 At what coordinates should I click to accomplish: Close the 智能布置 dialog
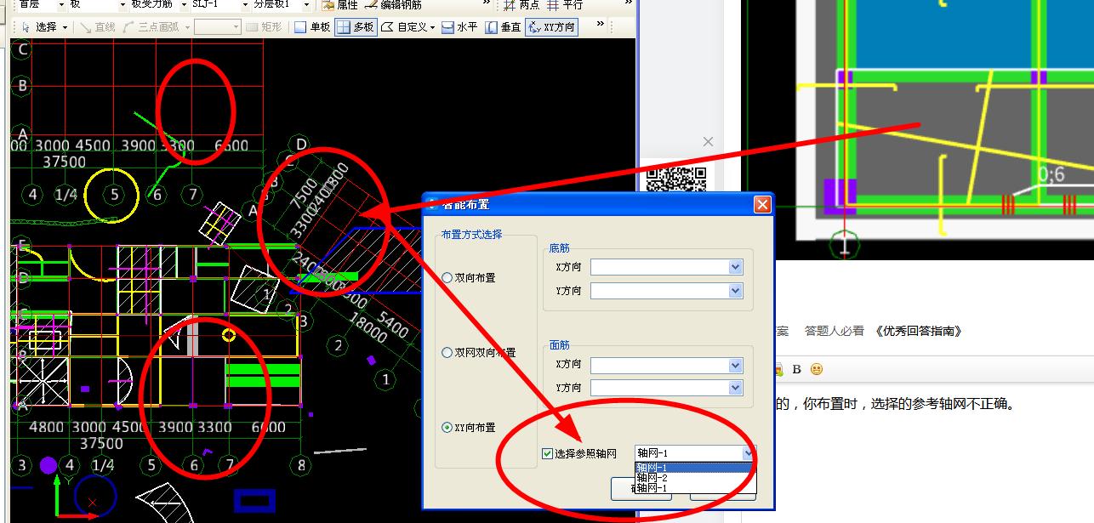[x=762, y=204]
